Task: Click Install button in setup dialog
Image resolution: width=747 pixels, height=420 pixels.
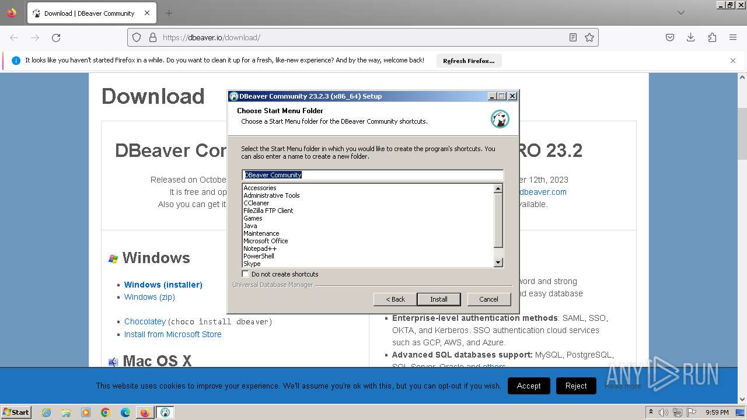Action: coord(439,299)
